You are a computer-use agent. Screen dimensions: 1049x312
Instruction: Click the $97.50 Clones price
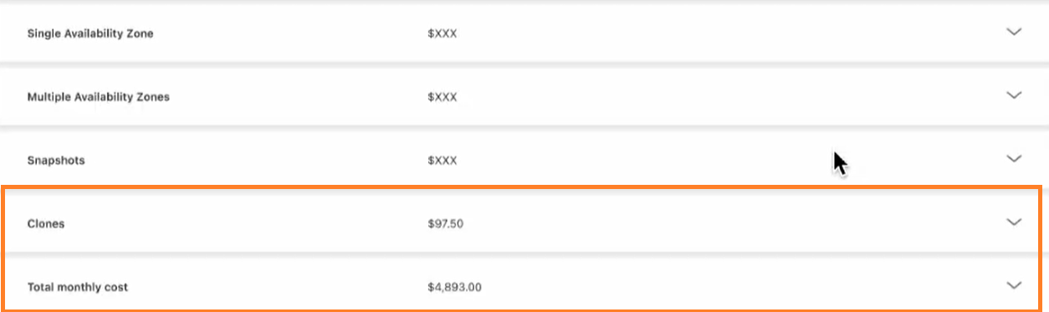point(445,223)
